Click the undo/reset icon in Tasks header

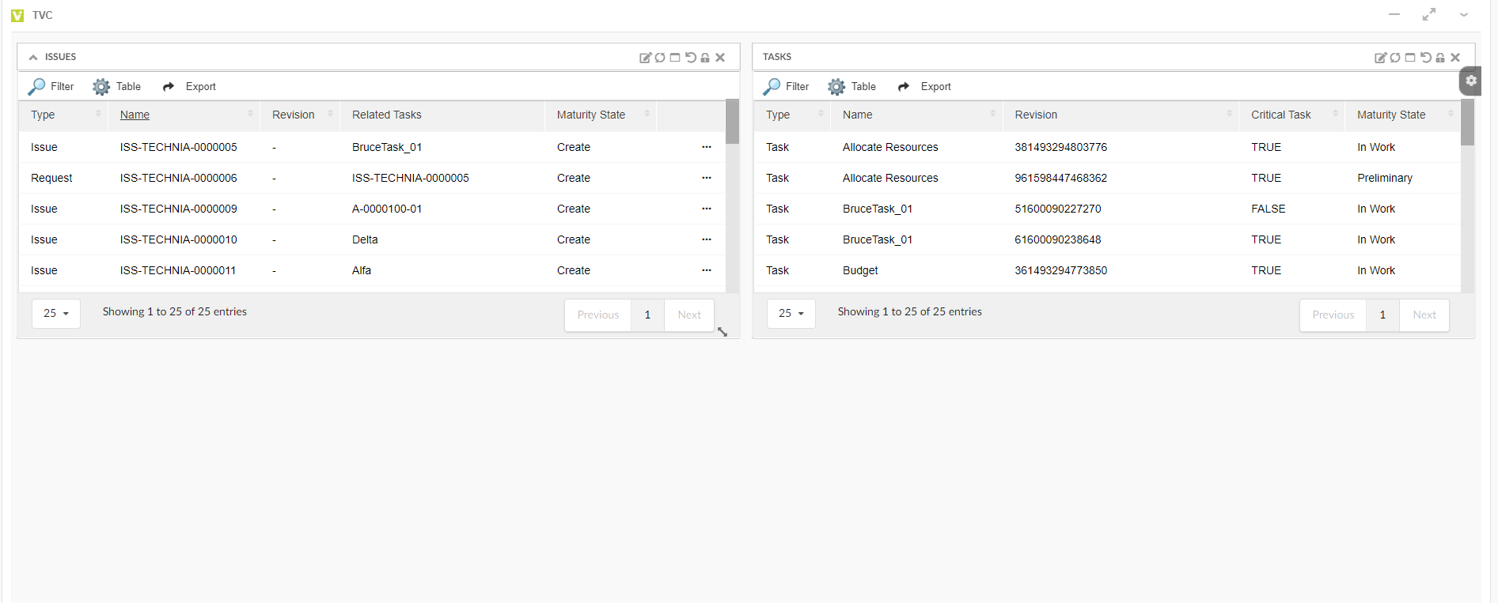1425,58
